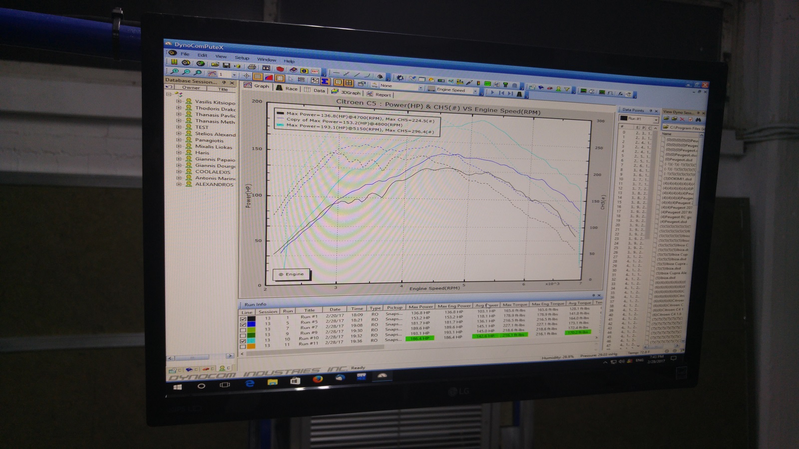Open the folder icon in the main toolbar
This screenshot has width=799, height=449.
tap(215, 64)
